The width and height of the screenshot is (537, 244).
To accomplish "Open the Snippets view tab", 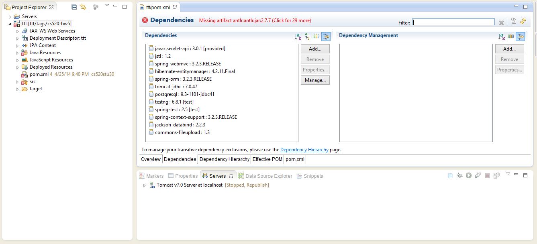I will tap(310, 176).
